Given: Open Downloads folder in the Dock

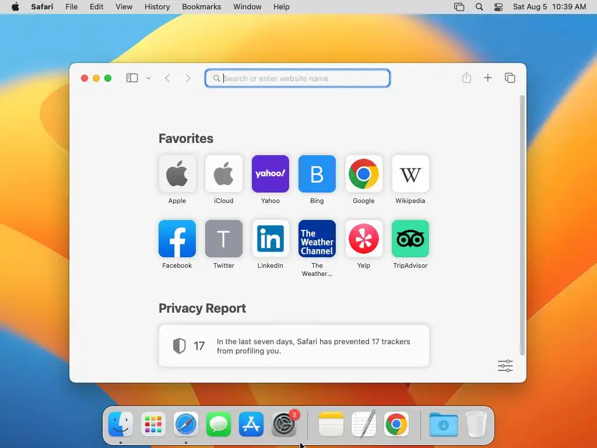Looking at the screenshot, I should pyautogui.click(x=444, y=424).
